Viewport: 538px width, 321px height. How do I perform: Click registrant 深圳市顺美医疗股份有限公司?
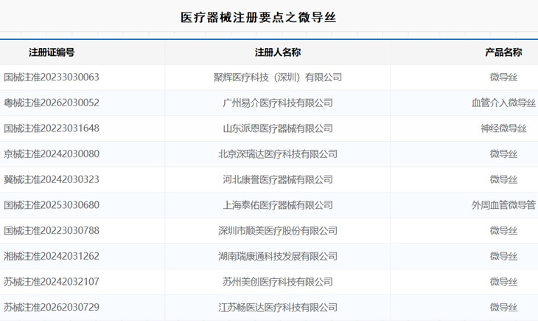point(278,230)
